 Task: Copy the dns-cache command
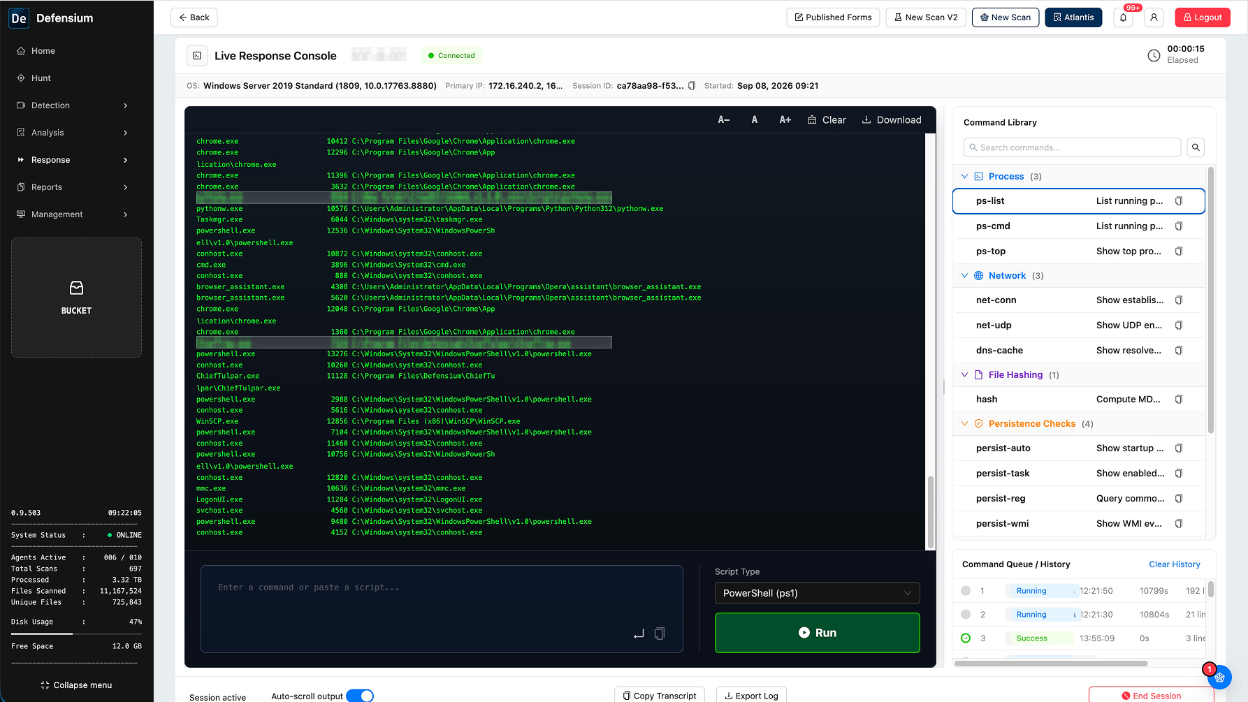(x=1179, y=351)
